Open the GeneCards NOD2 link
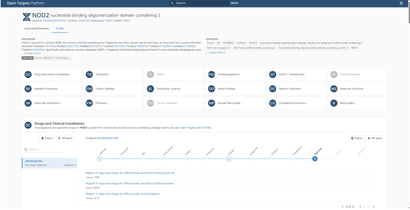Viewport: 410px width, 210px height. [x=109, y=21]
